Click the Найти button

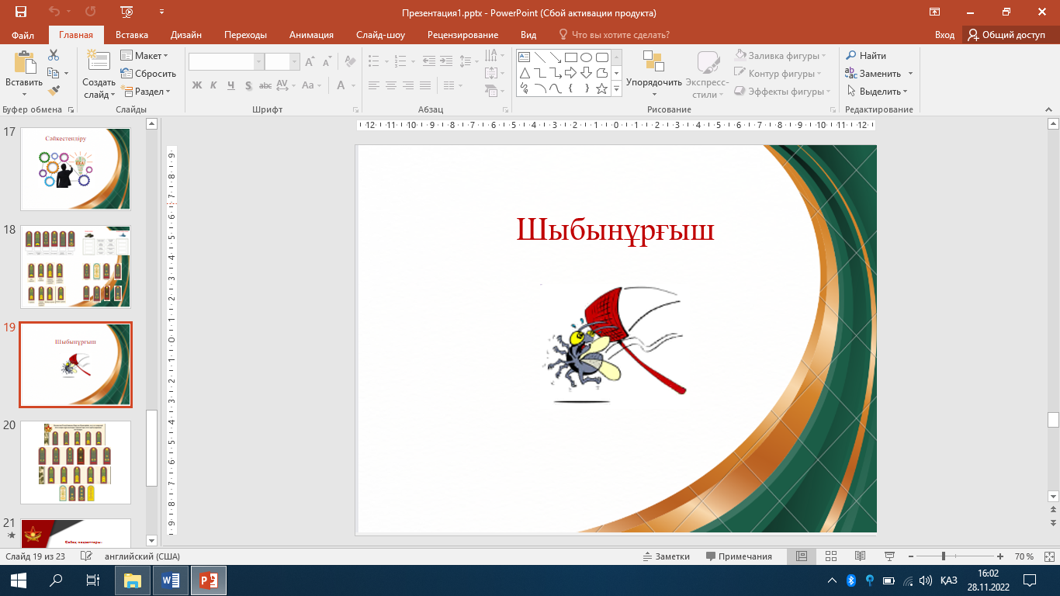[866, 56]
